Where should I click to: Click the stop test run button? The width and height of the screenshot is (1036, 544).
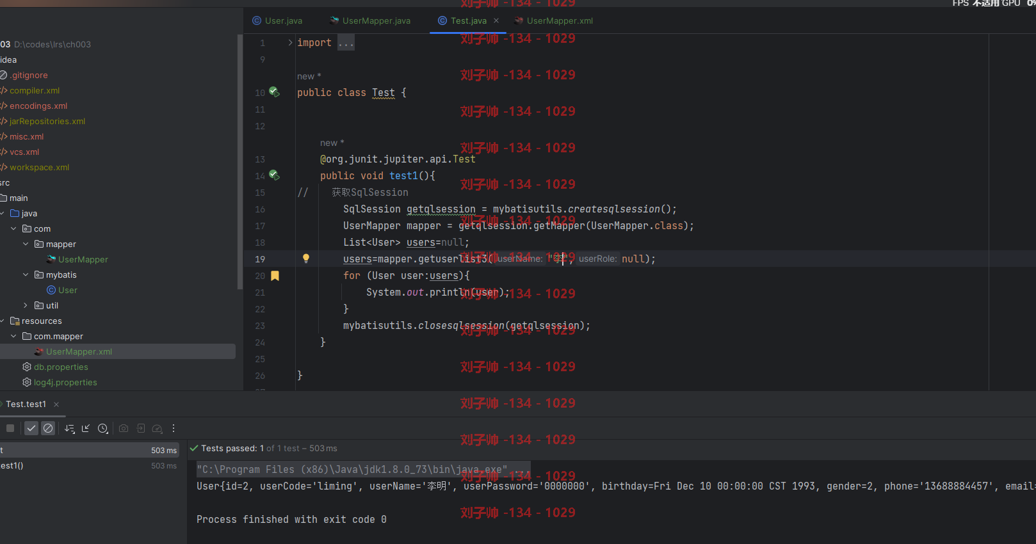(x=10, y=428)
